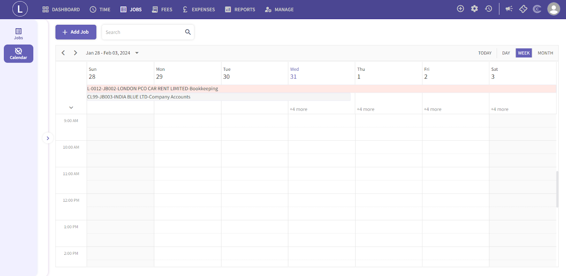Click the 2:00 PM time label
The width and height of the screenshot is (566, 276).
coord(71,253)
